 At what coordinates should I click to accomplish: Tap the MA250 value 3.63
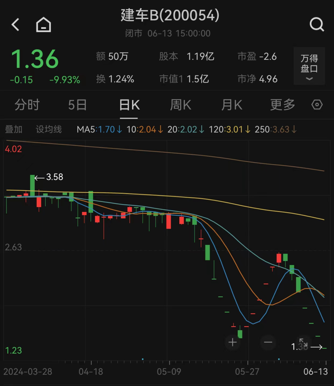click(276, 129)
